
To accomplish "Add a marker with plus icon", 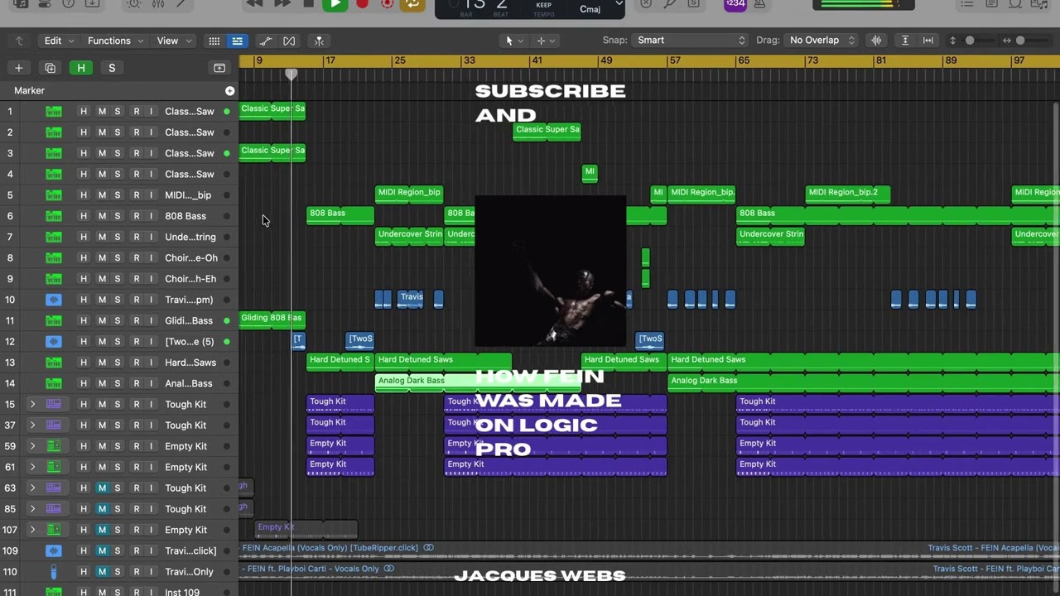I will pyautogui.click(x=229, y=91).
